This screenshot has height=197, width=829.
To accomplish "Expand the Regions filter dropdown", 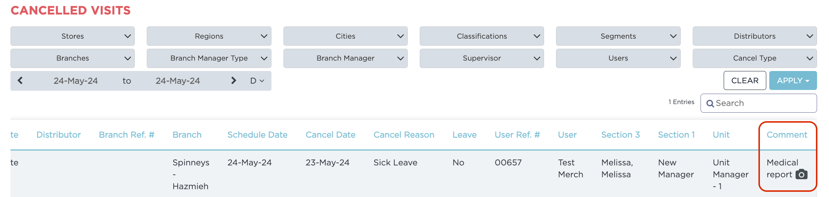I will tap(209, 36).
